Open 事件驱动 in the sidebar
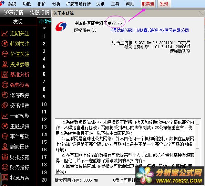The image size is (205, 186). tap(20, 136)
